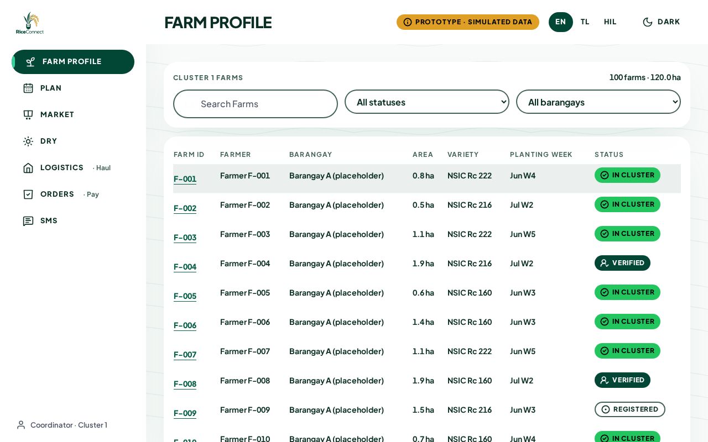Image resolution: width=708 pixels, height=442 pixels.
Task: Switch language to TL
Action: click(585, 22)
